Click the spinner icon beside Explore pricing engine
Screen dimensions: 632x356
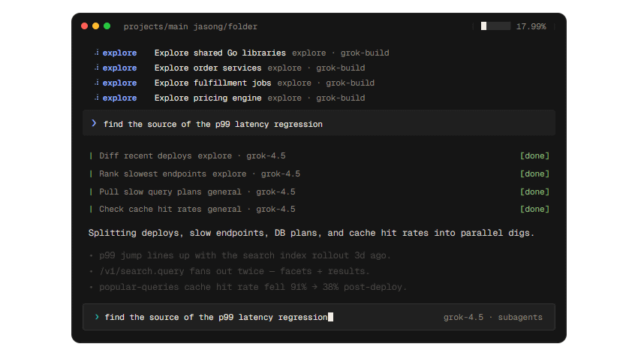(97, 97)
